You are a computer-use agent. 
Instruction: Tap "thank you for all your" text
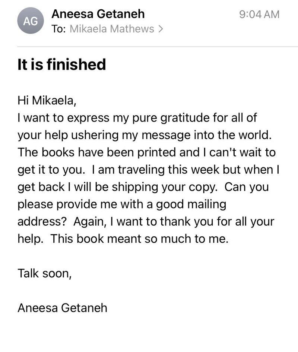(217, 222)
